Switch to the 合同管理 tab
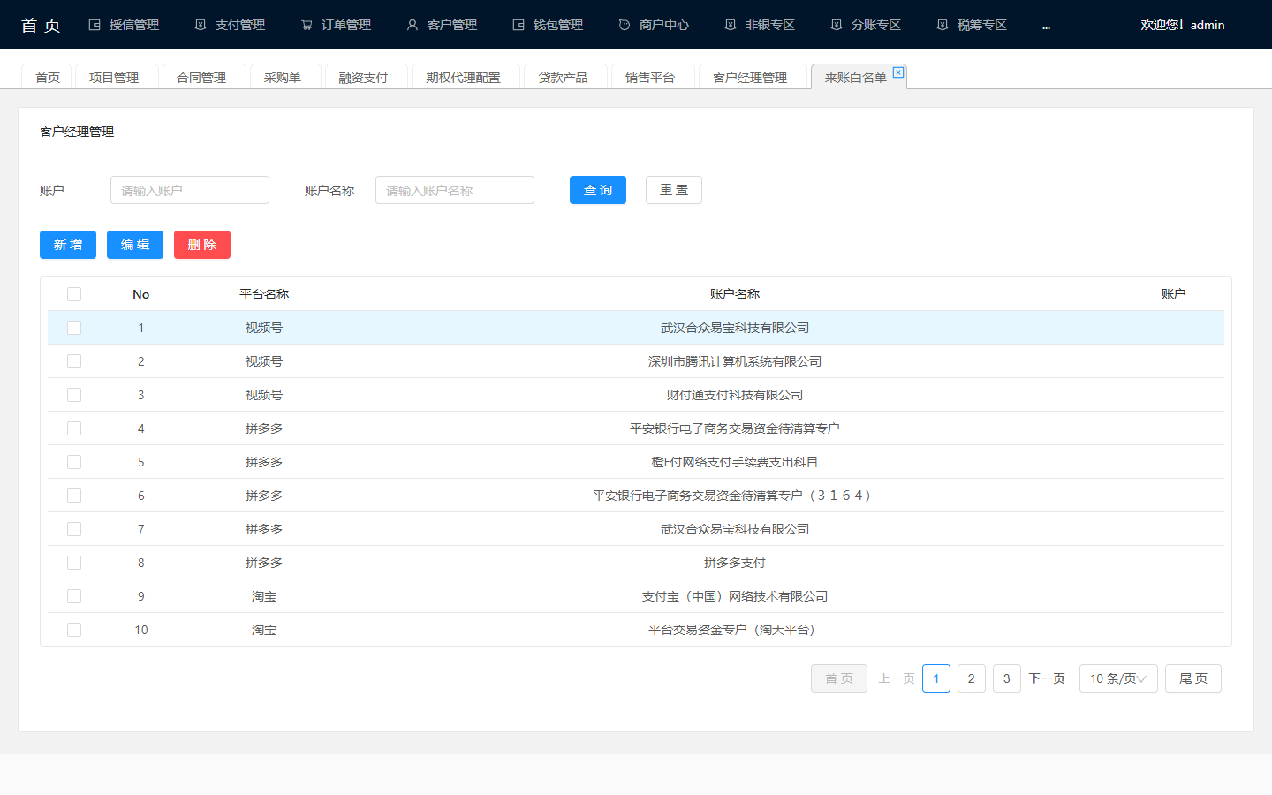Image resolution: width=1272 pixels, height=795 pixels. pos(204,77)
